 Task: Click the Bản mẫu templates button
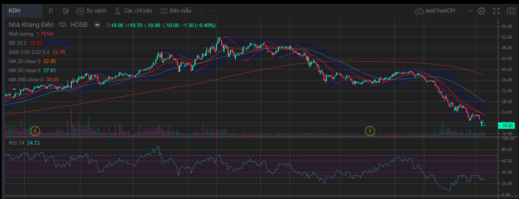coord(176,11)
